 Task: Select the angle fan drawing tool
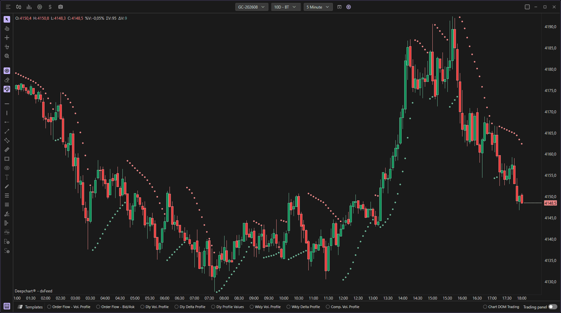7,214
